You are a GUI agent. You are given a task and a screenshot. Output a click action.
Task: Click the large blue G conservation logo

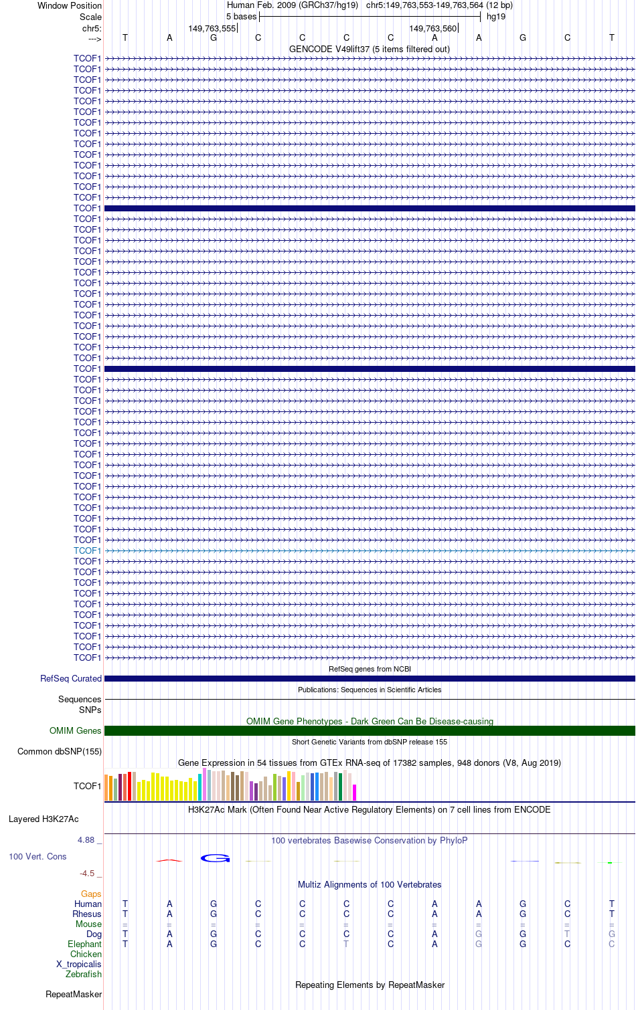coord(215,858)
